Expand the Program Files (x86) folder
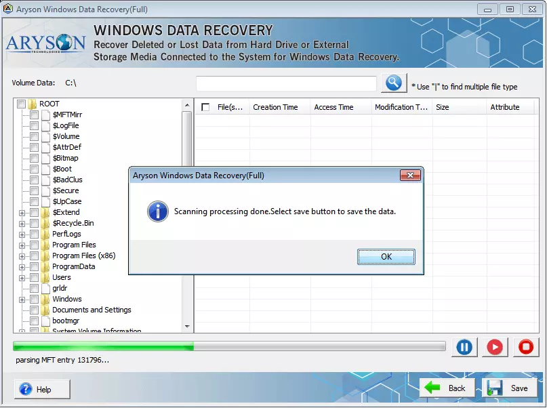The height and width of the screenshot is (408, 547). pyautogui.click(x=24, y=256)
